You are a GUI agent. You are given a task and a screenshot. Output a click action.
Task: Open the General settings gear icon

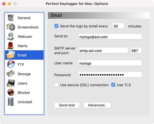tap(11, 18)
